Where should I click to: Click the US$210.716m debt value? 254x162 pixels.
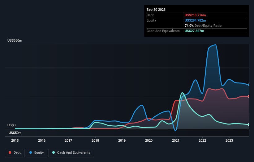click(x=195, y=15)
